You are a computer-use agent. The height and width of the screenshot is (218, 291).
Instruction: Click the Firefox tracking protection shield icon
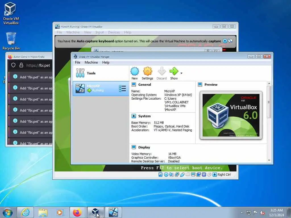click(13, 65)
